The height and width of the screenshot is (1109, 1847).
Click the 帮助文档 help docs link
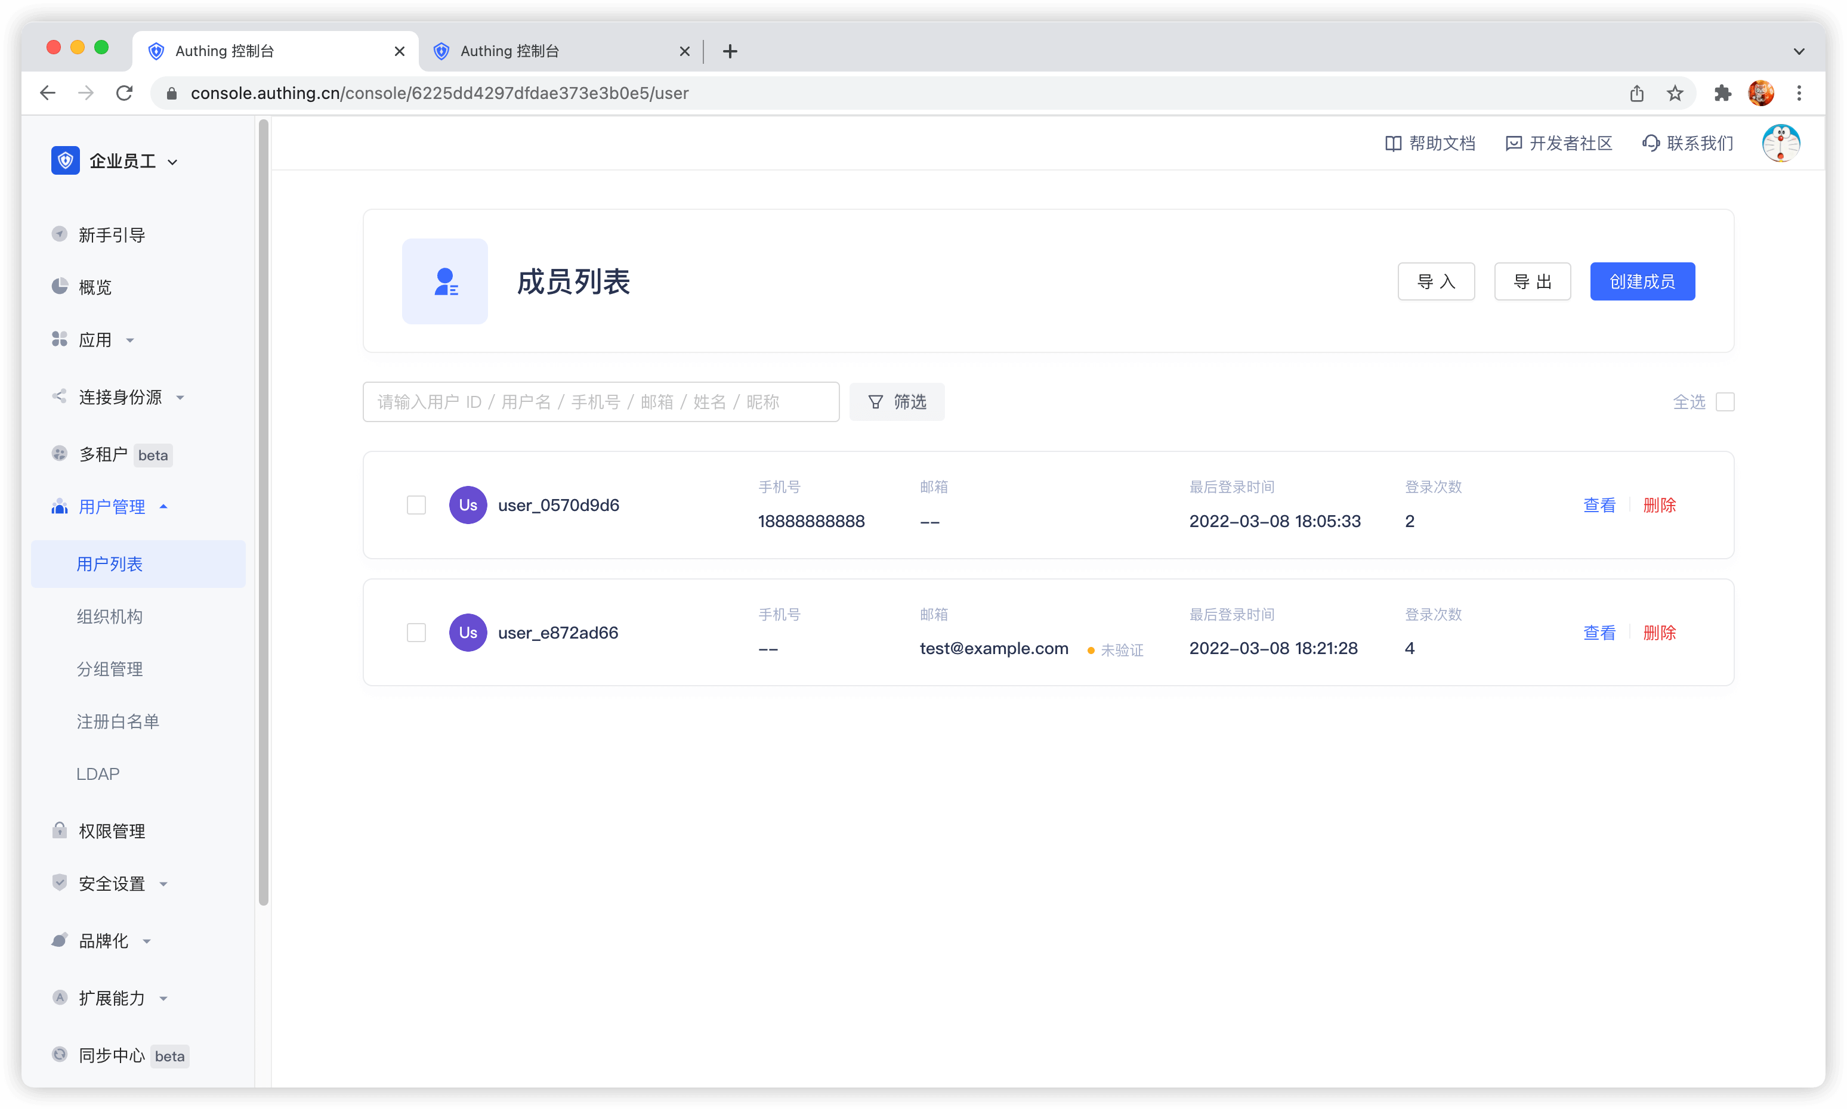click(1431, 144)
